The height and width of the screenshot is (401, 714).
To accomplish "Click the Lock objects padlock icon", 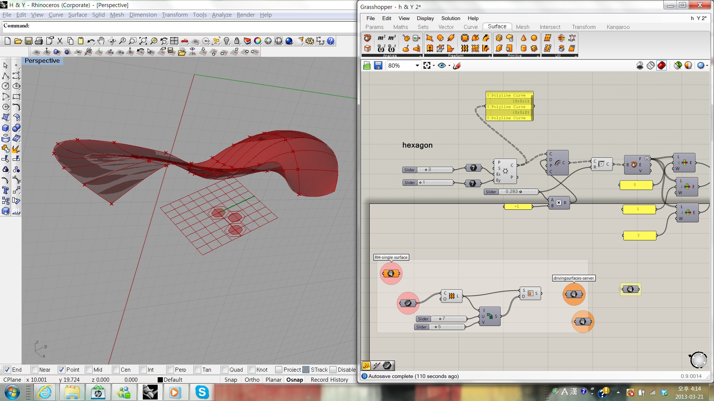I will (237, 41).
